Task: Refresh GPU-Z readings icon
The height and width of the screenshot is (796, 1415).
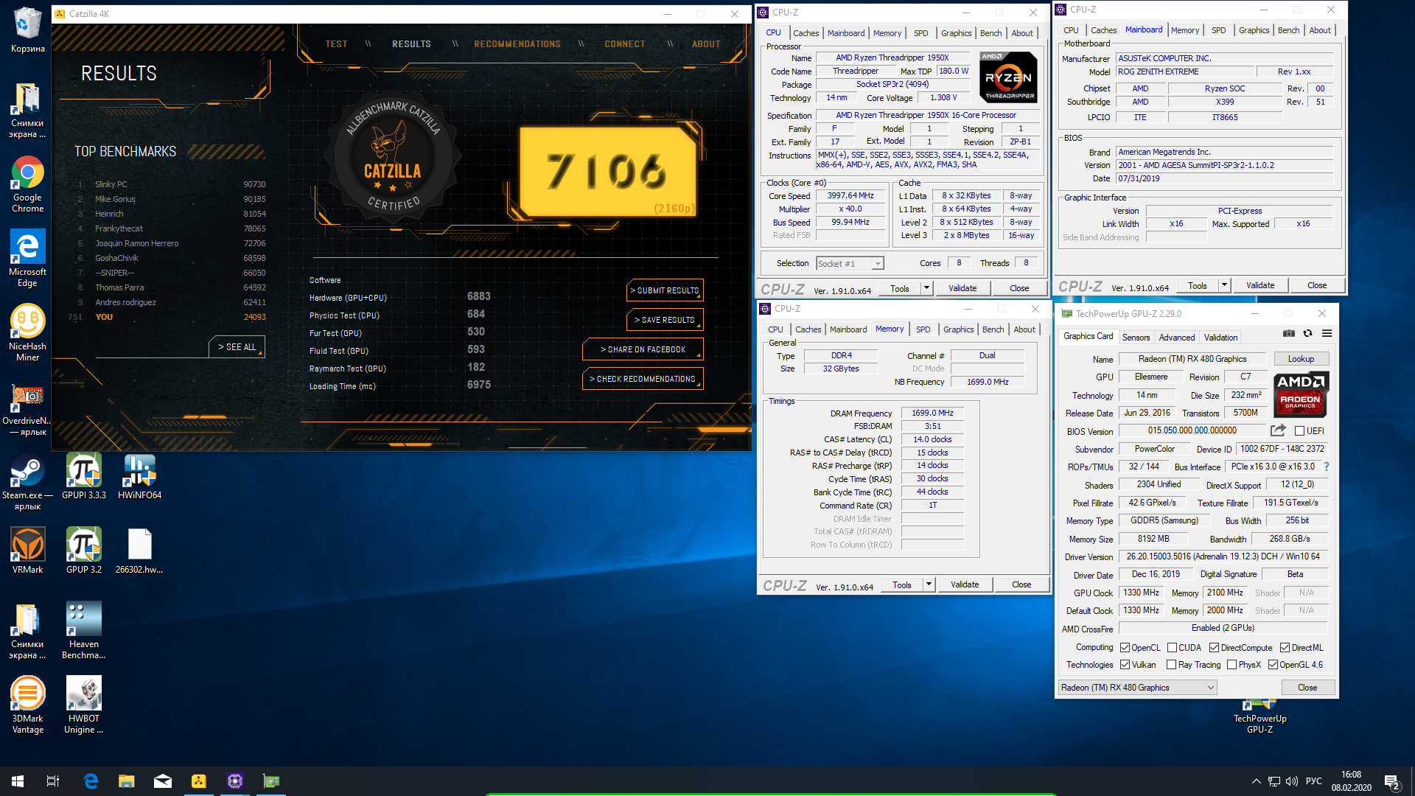Action: point(1307,333)
